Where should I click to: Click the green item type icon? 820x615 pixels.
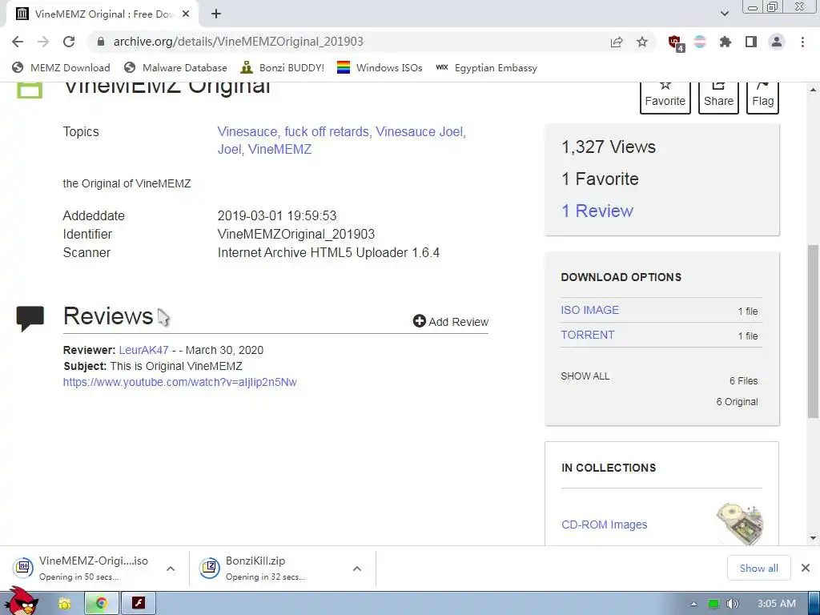[30, 90]
